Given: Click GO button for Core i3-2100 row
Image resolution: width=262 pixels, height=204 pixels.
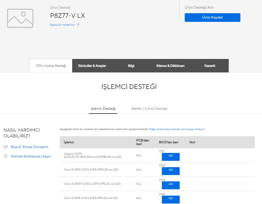Looking at the screenshot, I should click(x=171, y=171).
